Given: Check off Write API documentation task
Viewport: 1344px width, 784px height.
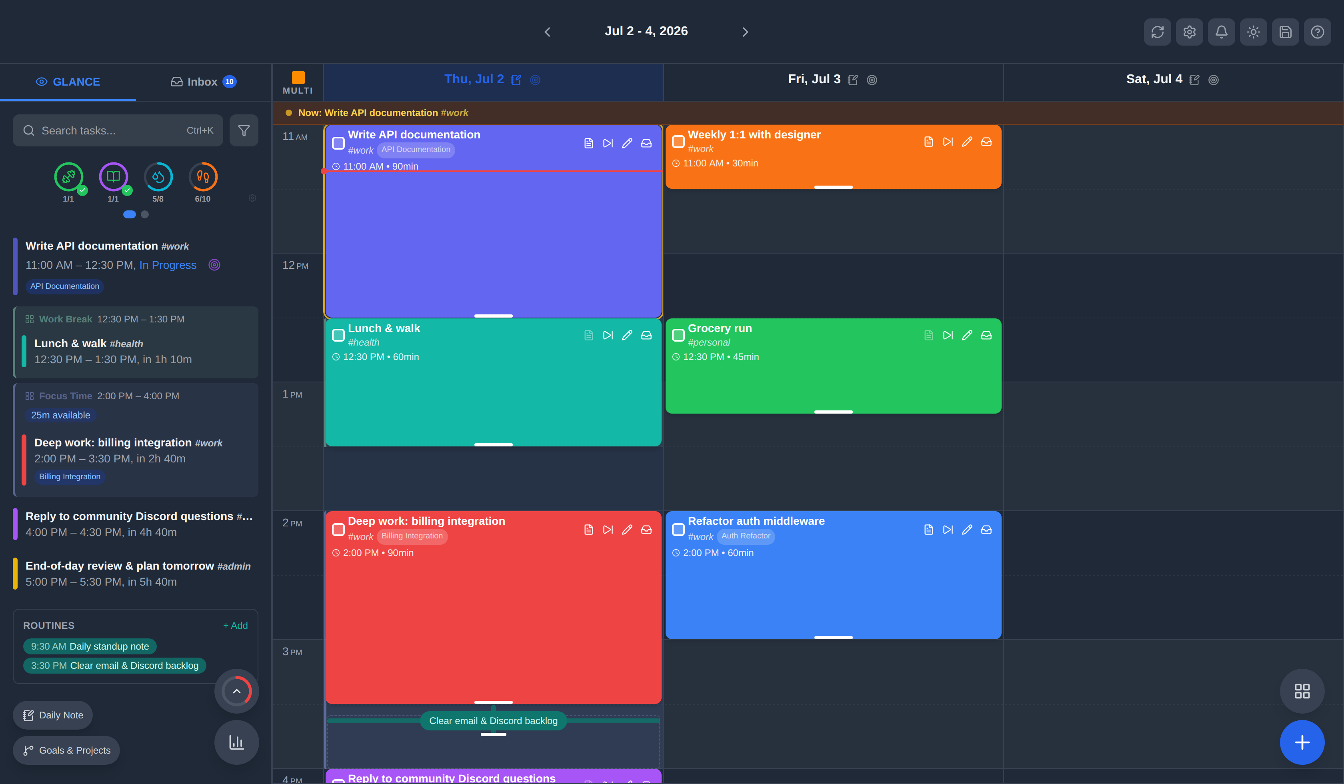Looking at the screenshot, I should pos(338,143).
